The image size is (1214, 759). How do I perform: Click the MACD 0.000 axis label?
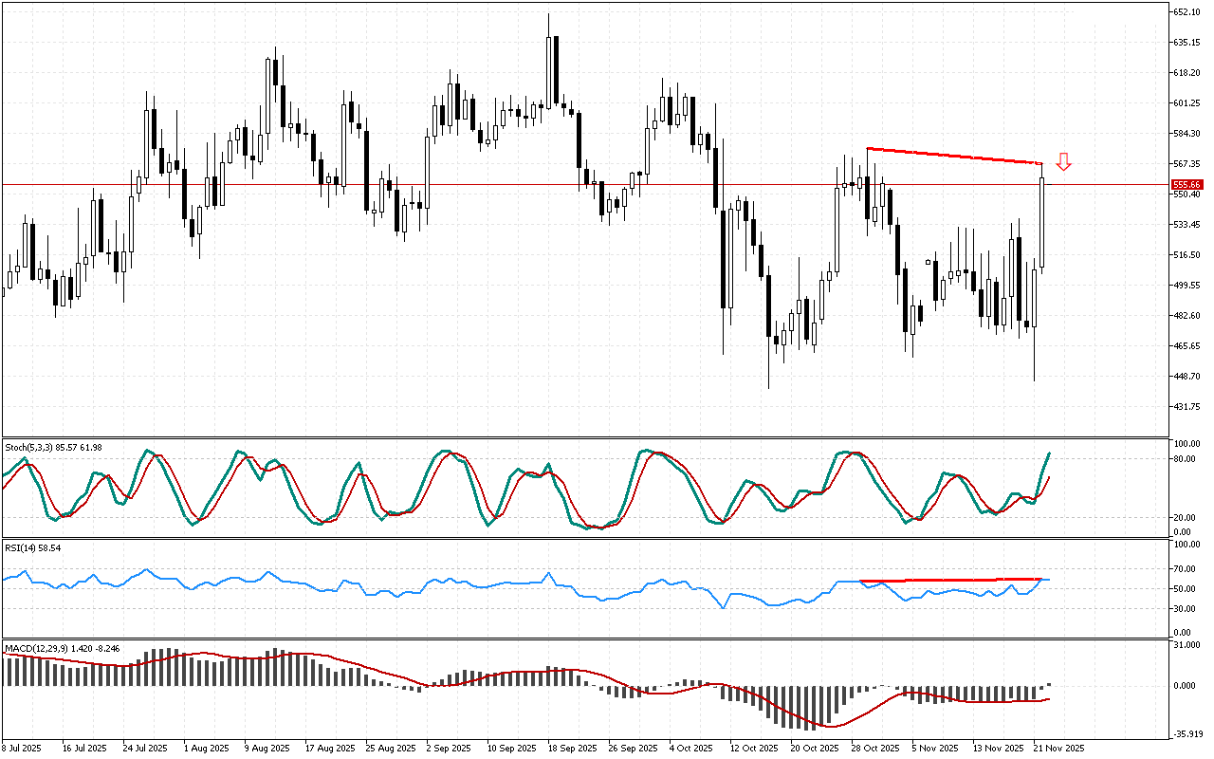click(x=1186, y=686)
